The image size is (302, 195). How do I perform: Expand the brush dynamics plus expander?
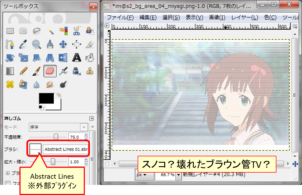click(7, 173)
